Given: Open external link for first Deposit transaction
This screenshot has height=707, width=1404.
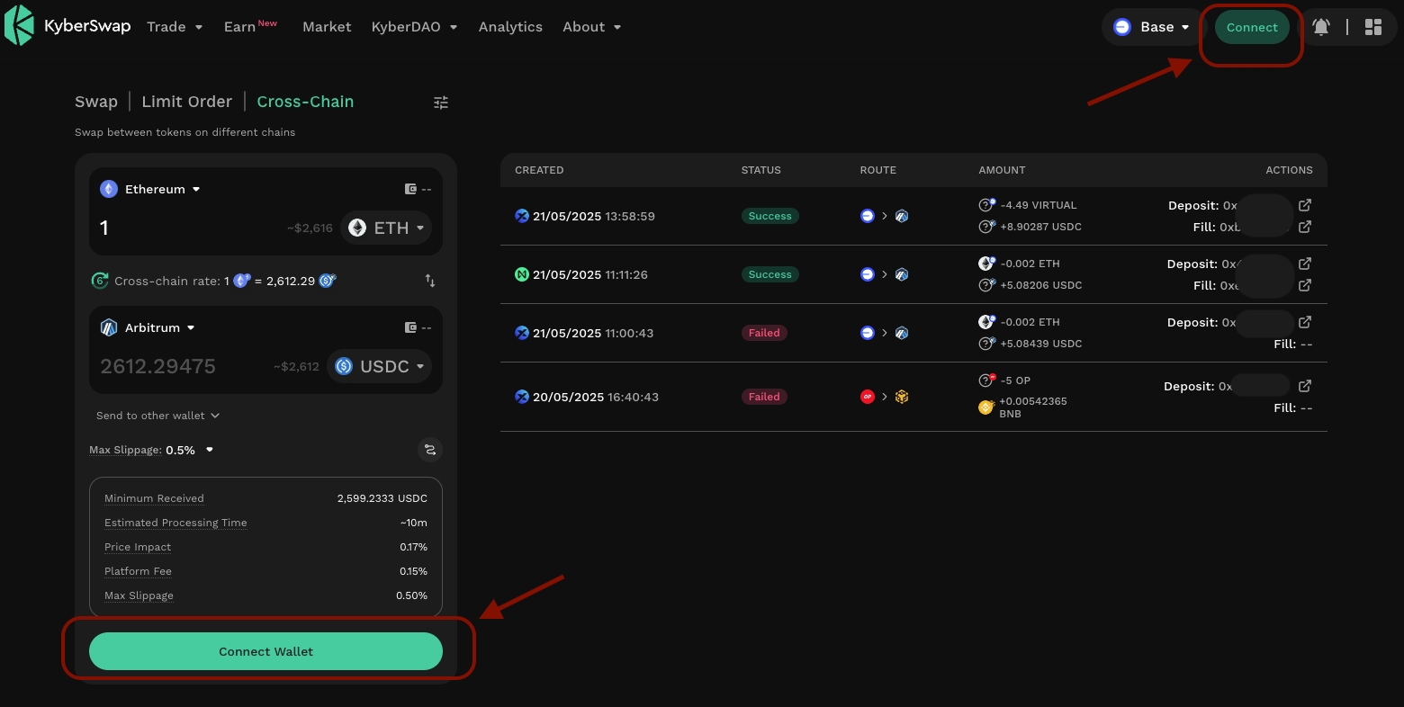Looking at the screenshot, I should [1305, 205].
